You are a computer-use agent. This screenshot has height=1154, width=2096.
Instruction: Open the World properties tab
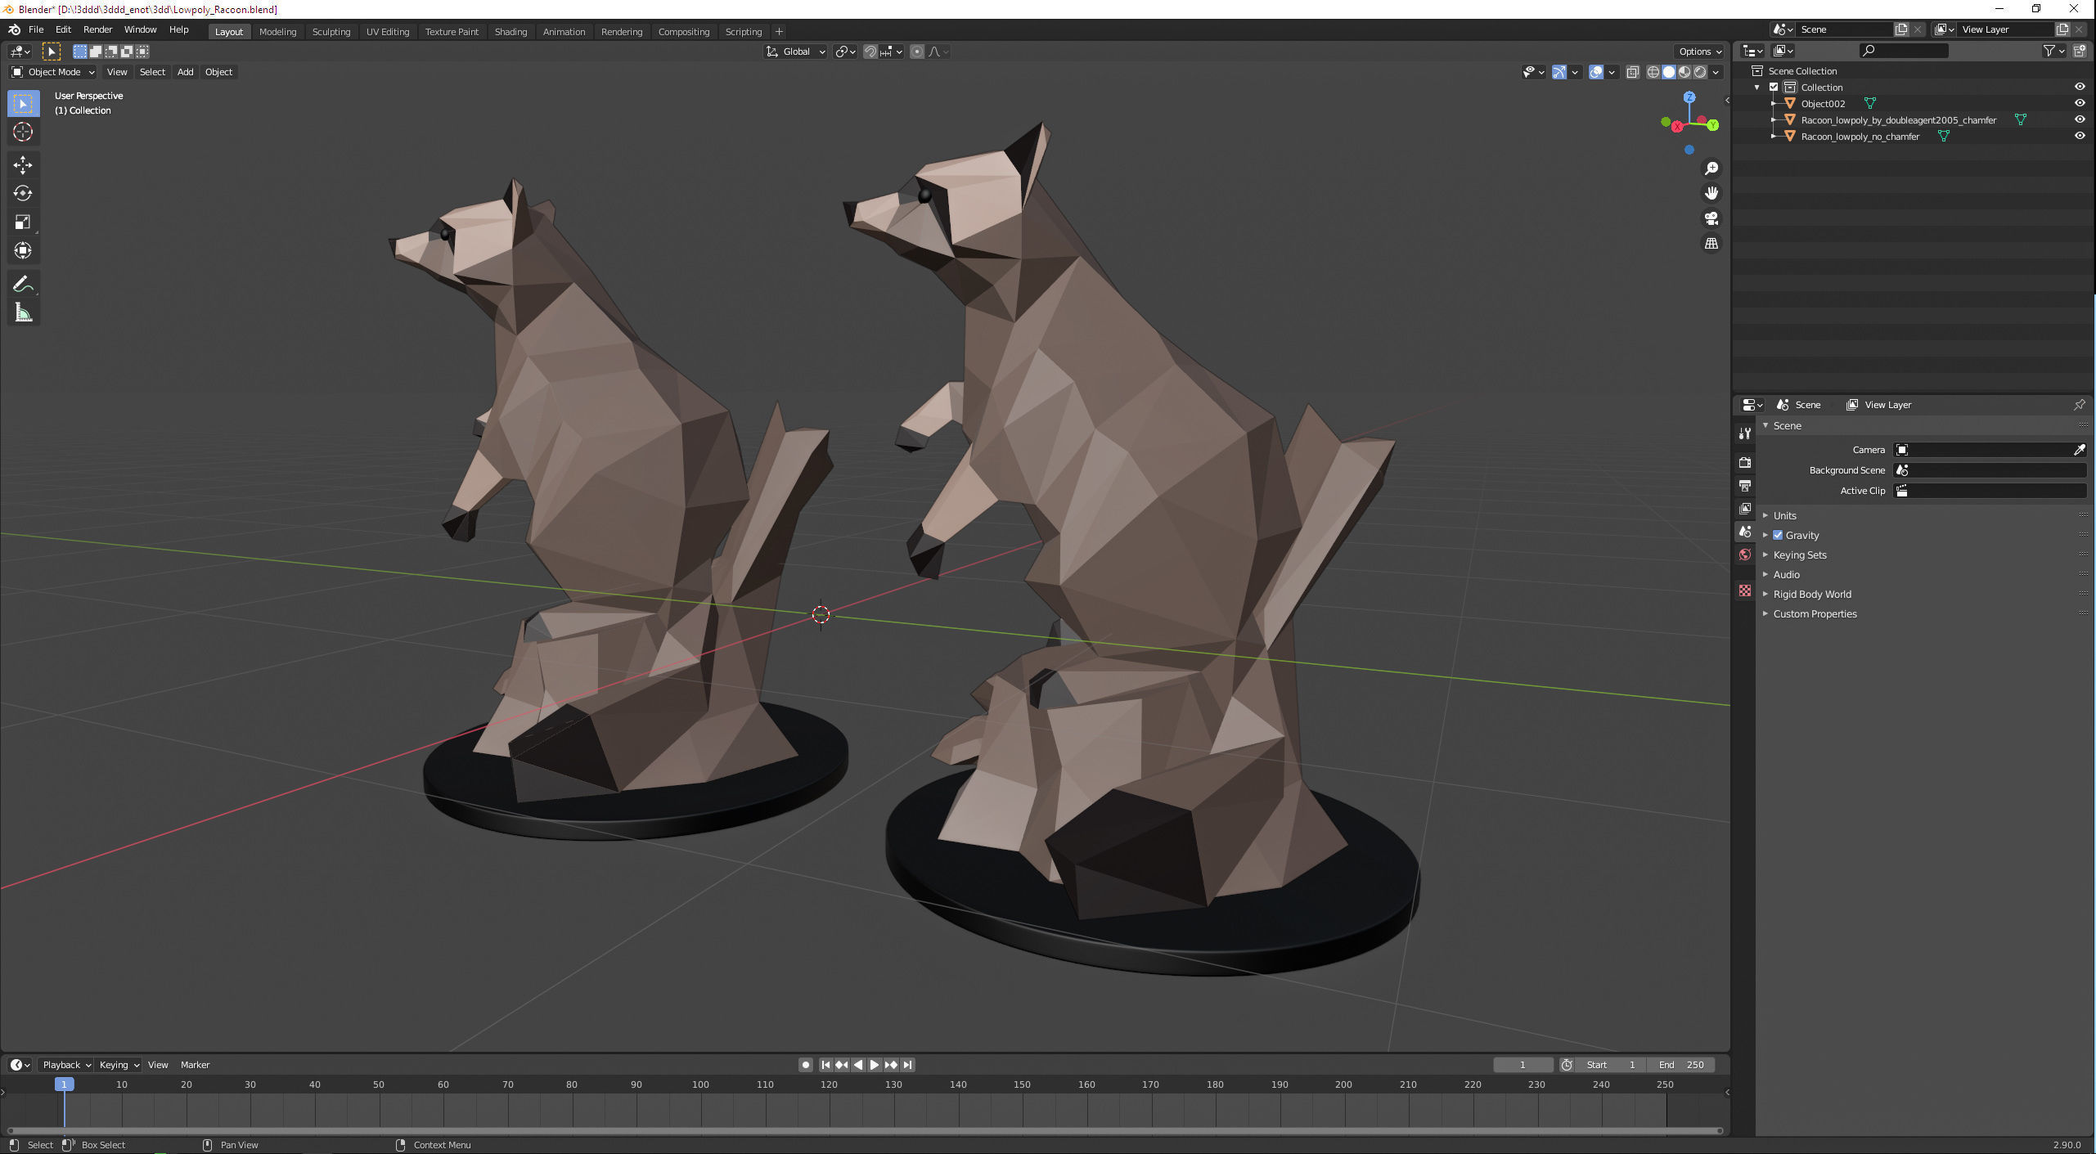pos(1745,555)
